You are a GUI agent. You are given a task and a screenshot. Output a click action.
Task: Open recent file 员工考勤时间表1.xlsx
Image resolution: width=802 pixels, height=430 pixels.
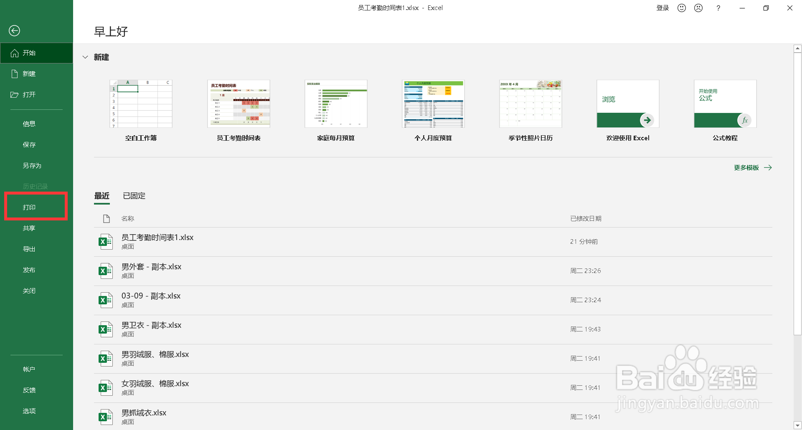point(433,242)
